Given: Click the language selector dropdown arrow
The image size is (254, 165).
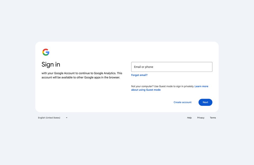Looking at the screenshot, I should (x=67, y=118).
